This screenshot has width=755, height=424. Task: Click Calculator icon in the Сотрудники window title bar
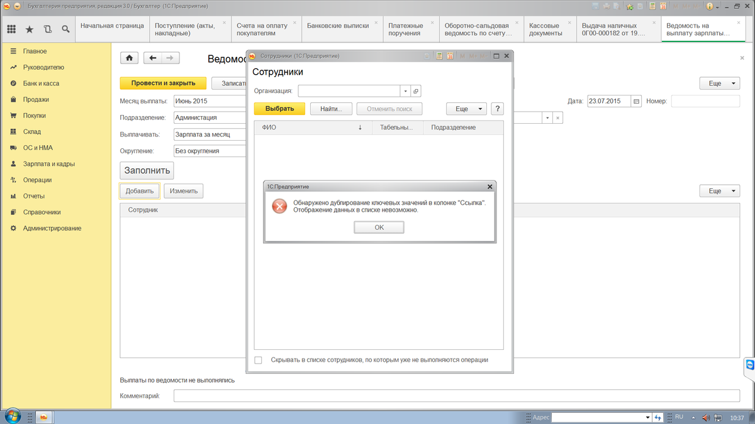click(439, 56)
